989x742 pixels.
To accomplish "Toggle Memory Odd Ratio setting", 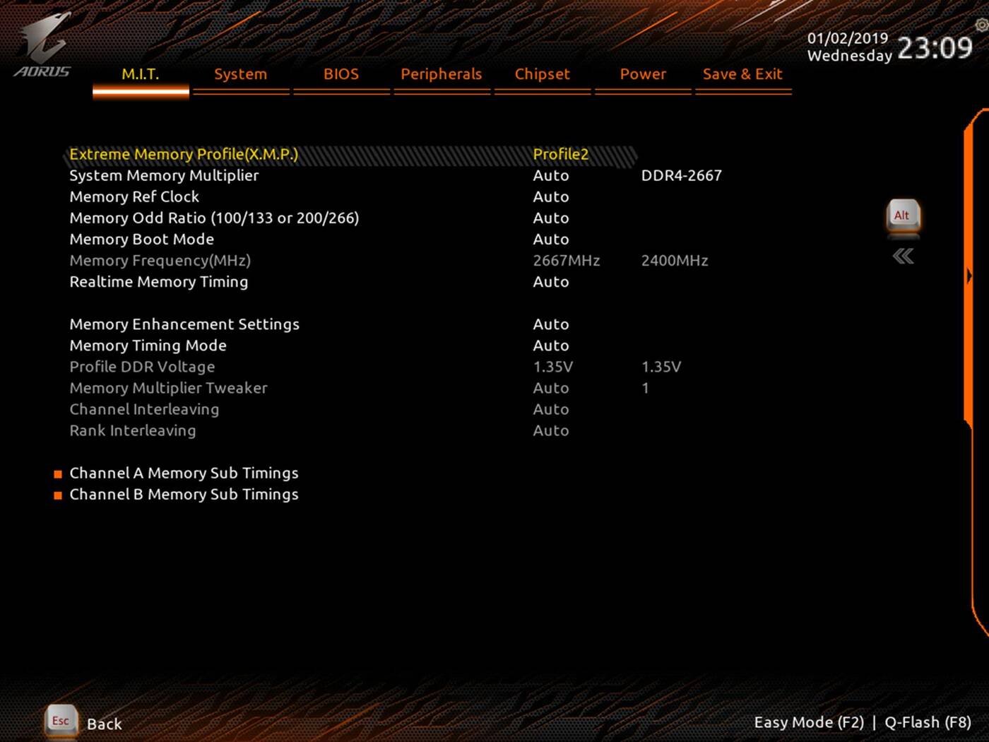I will (551, 218).
